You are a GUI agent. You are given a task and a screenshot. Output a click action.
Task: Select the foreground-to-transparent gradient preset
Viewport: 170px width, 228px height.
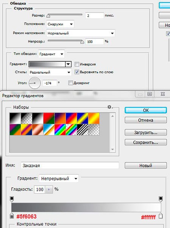(26, 118)
